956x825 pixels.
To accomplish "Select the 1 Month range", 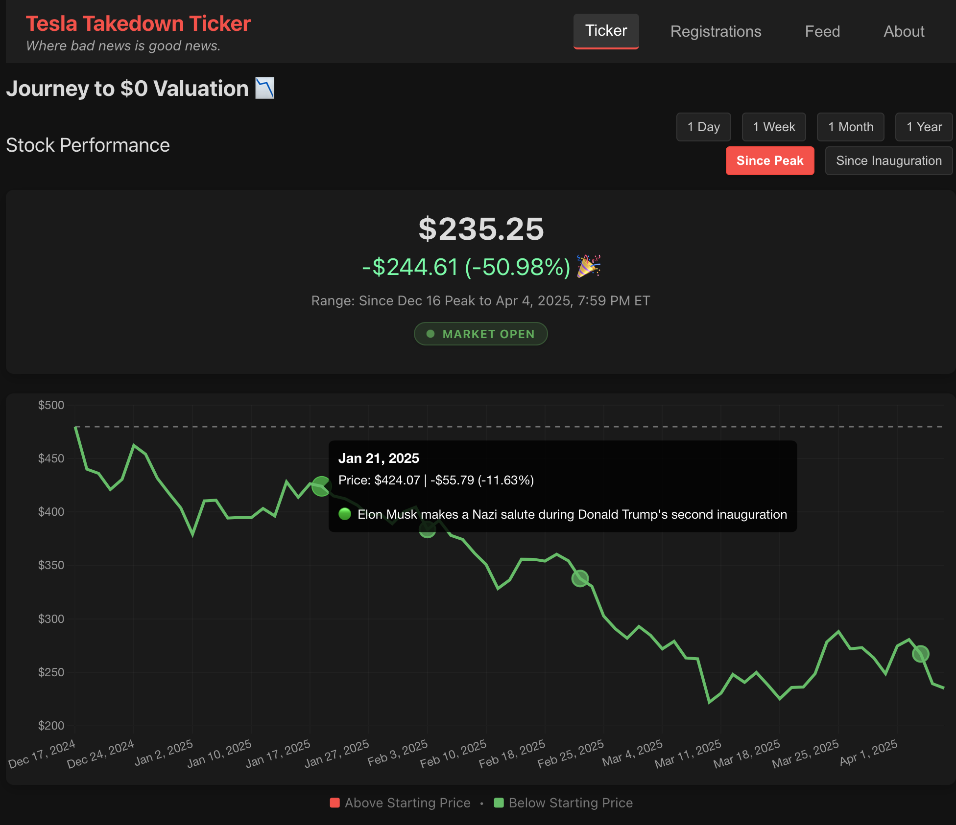I will (x=851, y=127).
